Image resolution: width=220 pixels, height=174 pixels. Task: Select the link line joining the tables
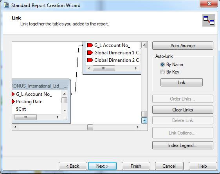77,70
